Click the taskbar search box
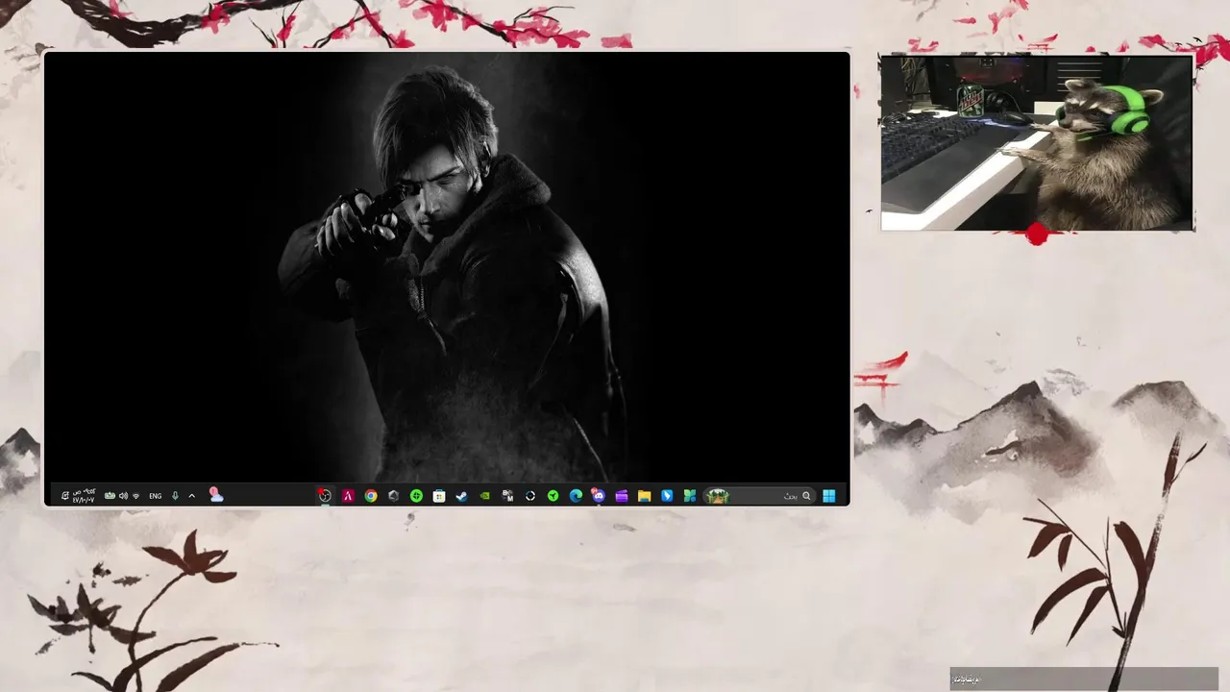Screen dimensions: 1230x692 pyautogui.click(x=759, y=496)
